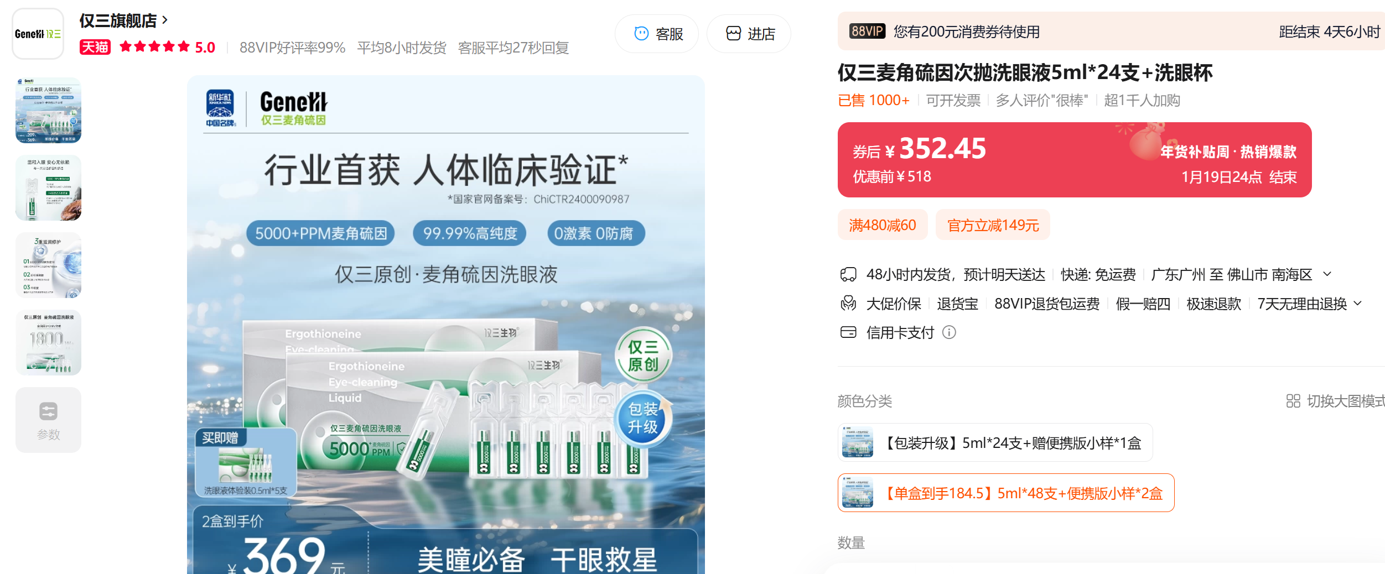The width and height of the screenshot is (1385, 574).
Task: Click the 切换大图模式 grid icon
Action: click(x=1293, y=401)
